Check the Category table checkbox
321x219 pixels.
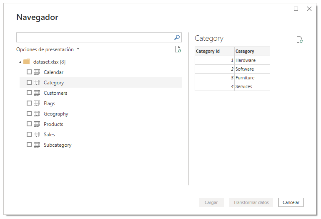(x=29, y=83)
